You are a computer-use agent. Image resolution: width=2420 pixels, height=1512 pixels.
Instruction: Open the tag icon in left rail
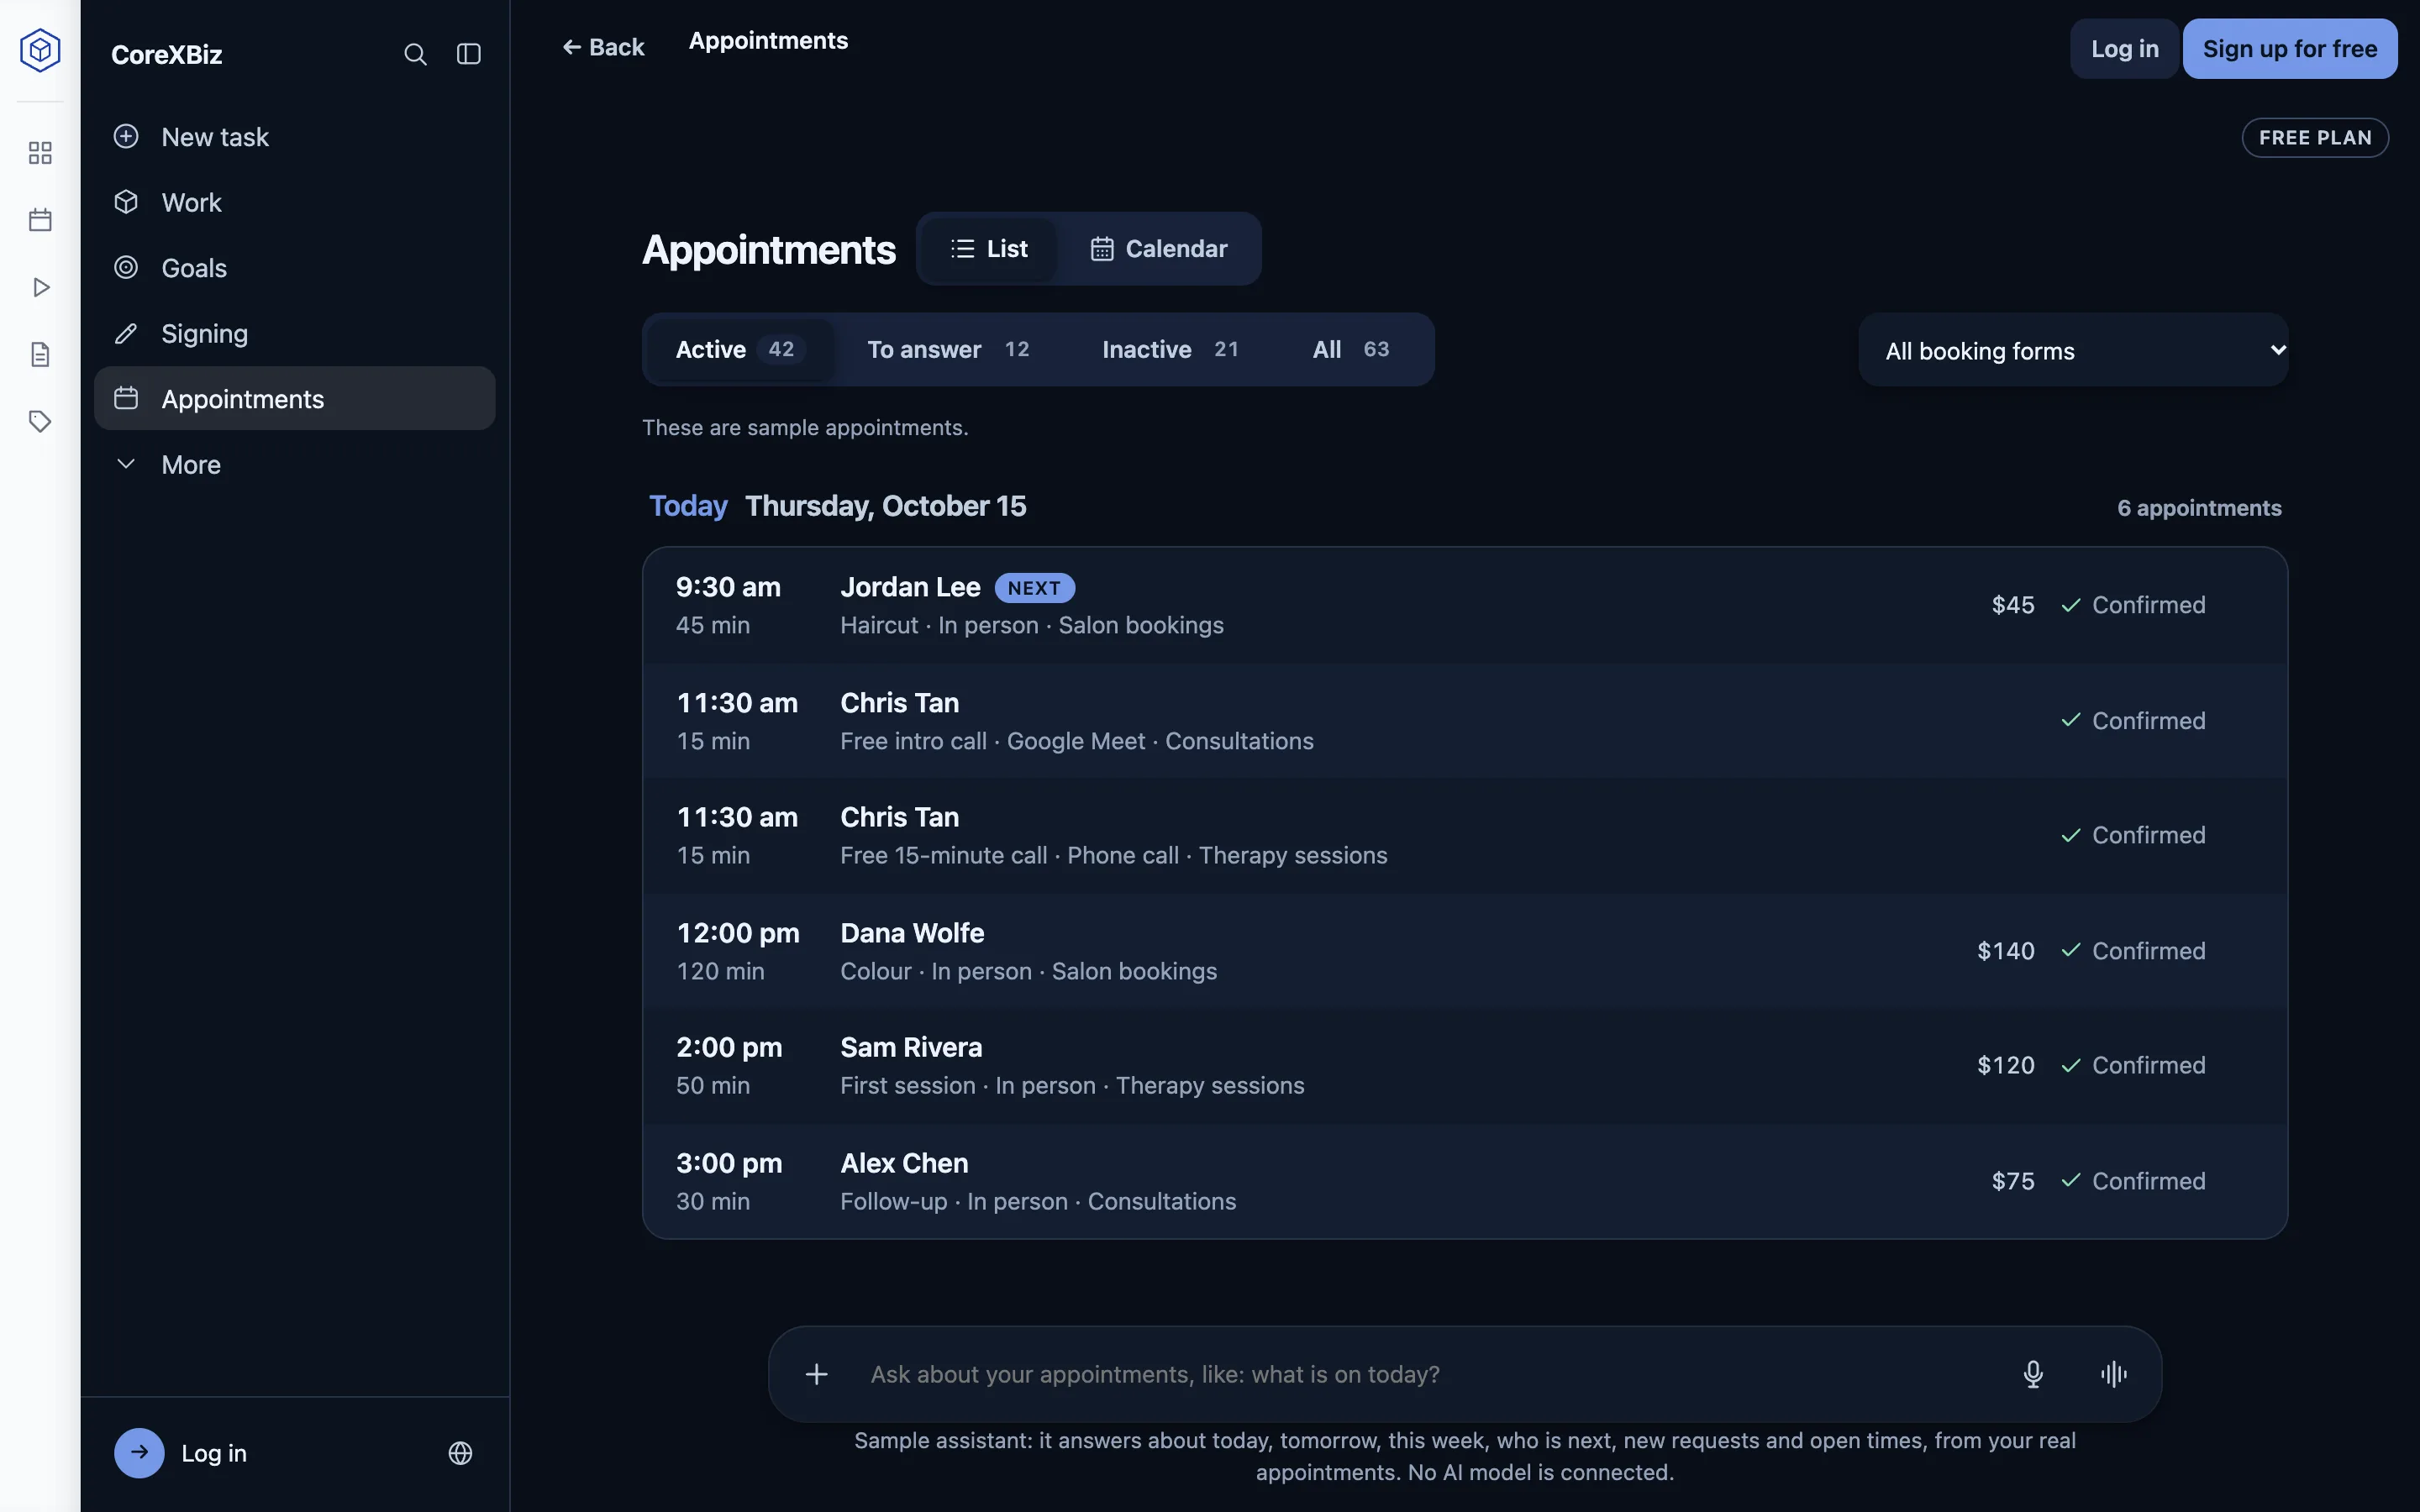40,421
